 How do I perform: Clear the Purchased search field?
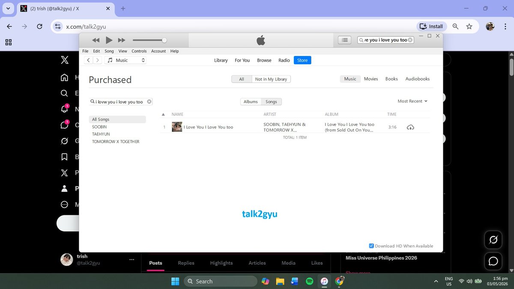point(149,102)
